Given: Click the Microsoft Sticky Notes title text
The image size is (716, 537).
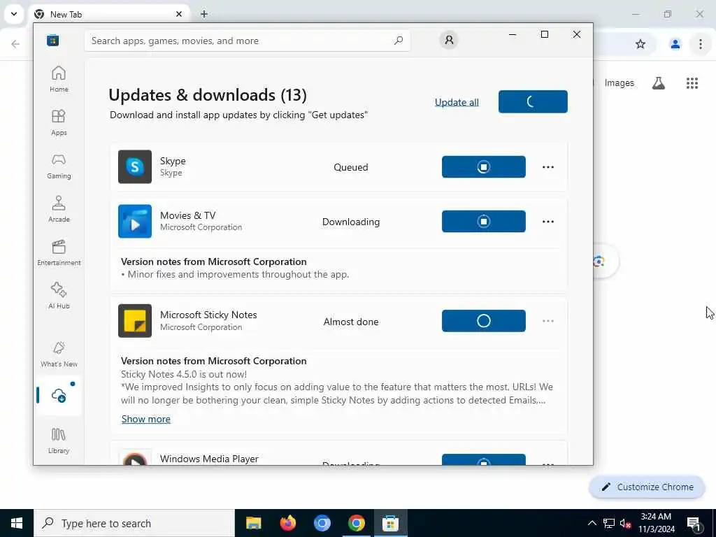Looking at the screenshot, I should click(208, 315).
